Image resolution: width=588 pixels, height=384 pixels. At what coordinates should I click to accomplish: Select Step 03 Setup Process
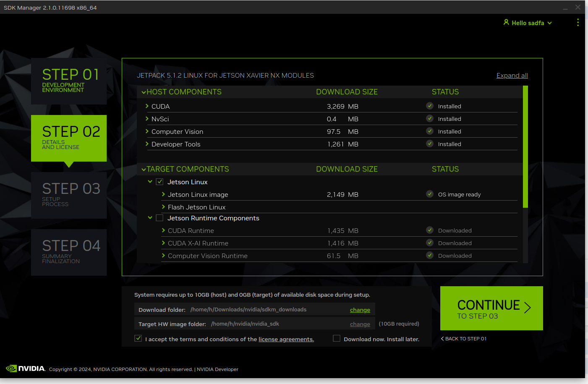(x=69, y=195)
